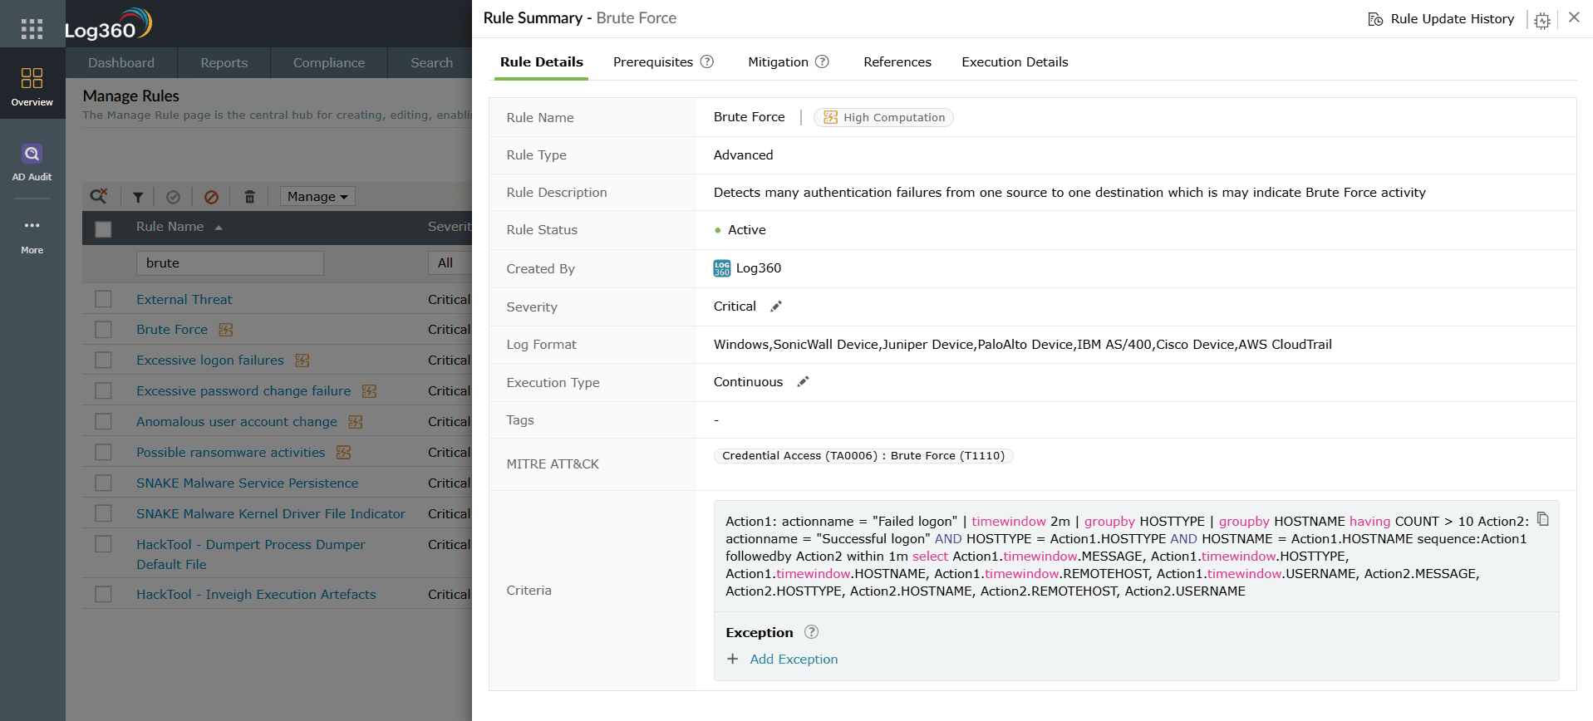The height and width of the screenshot is (721, 1593).
Task: Open HackTool - Dumpert Process Dumper Default File
Action: (251, 555)
